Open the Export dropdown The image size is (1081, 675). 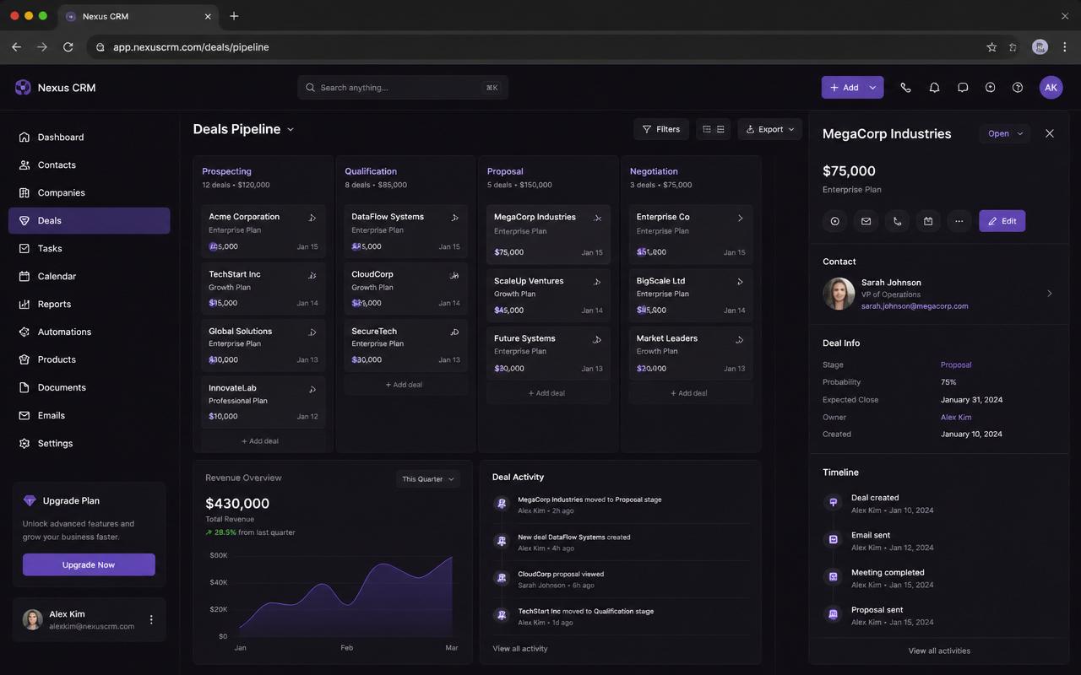coord(770,129)
